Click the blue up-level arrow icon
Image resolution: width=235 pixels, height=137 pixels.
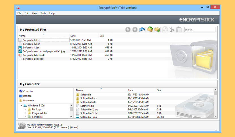click(x=142, y=29)
